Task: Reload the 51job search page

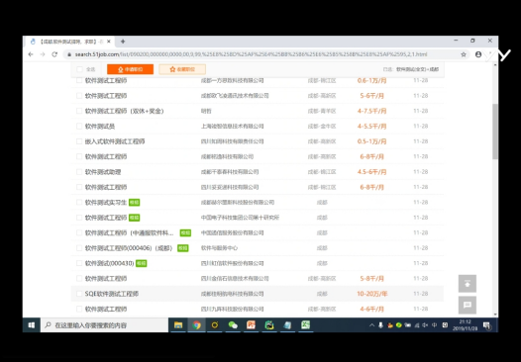Action: pyautogui.click(x=54, y=54)
